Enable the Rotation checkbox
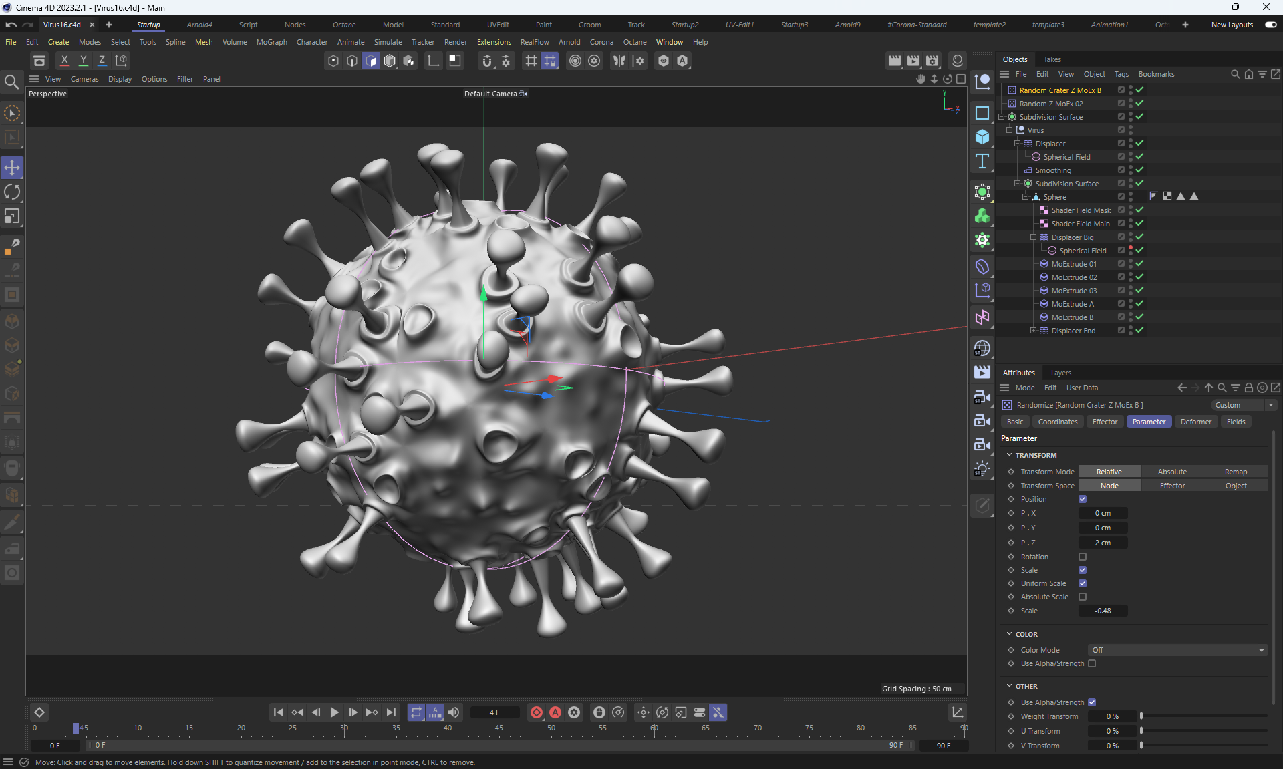Viewport: 1283px width, 769px height. (x=1083, y=557)
